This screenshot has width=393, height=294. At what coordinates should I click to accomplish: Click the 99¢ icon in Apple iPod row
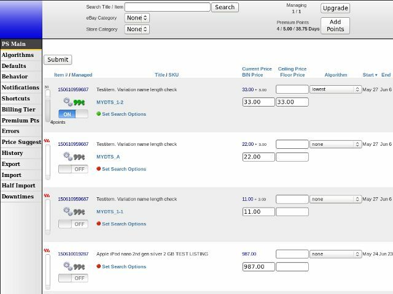(79, 266)
